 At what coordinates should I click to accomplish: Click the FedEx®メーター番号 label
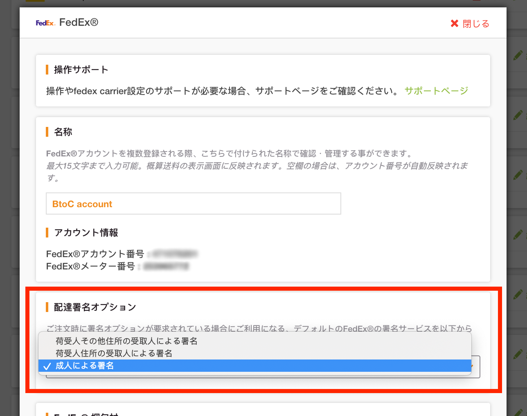point(90,266)
